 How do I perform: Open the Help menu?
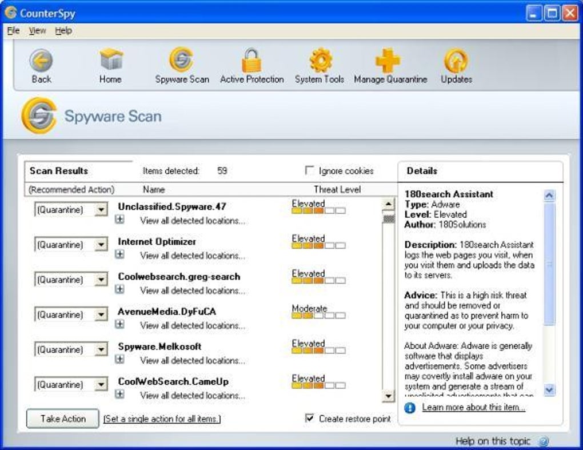(x=63, y=30)
